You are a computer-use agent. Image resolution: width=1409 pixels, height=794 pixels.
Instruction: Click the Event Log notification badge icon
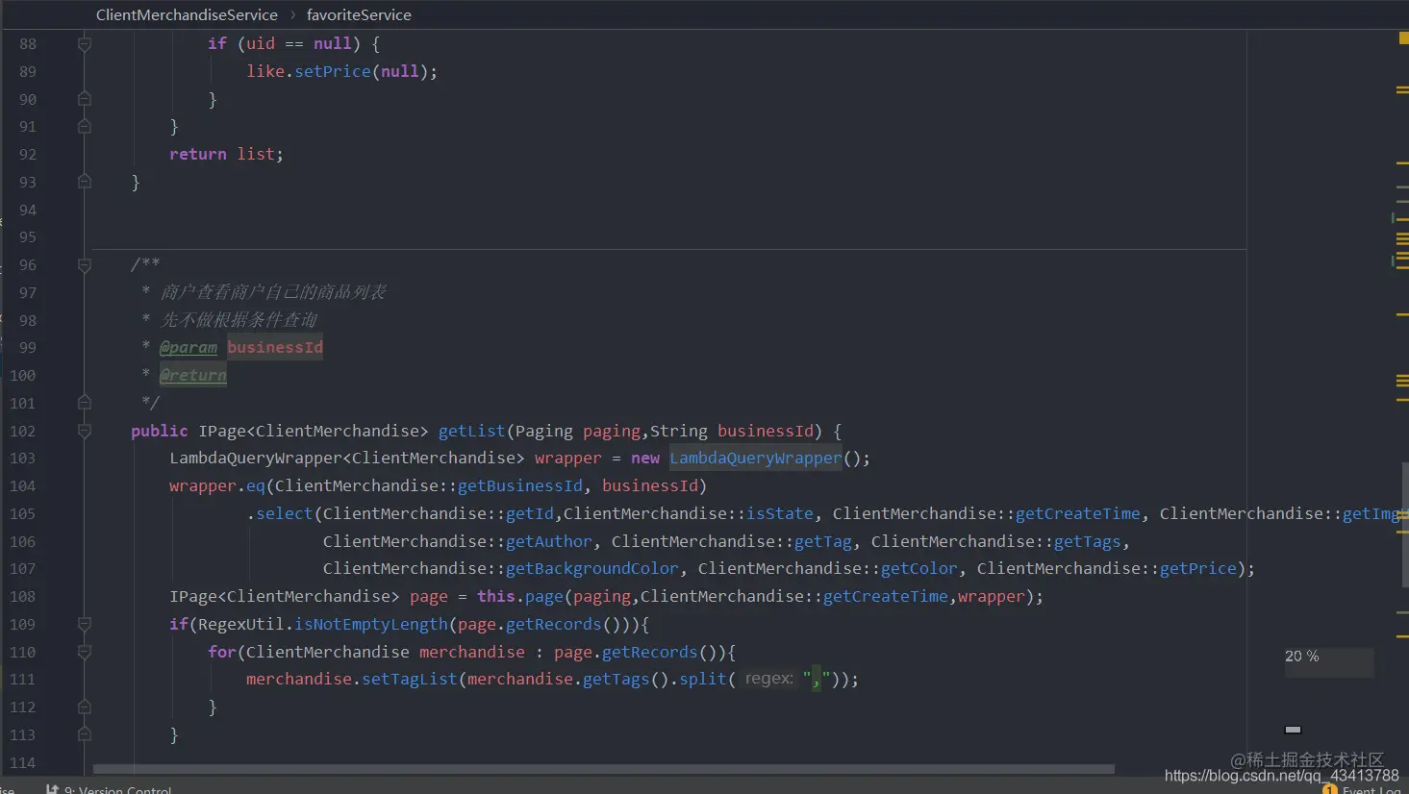[1330, 789]
